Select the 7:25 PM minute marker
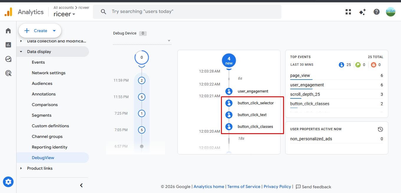 coord(142,113)
